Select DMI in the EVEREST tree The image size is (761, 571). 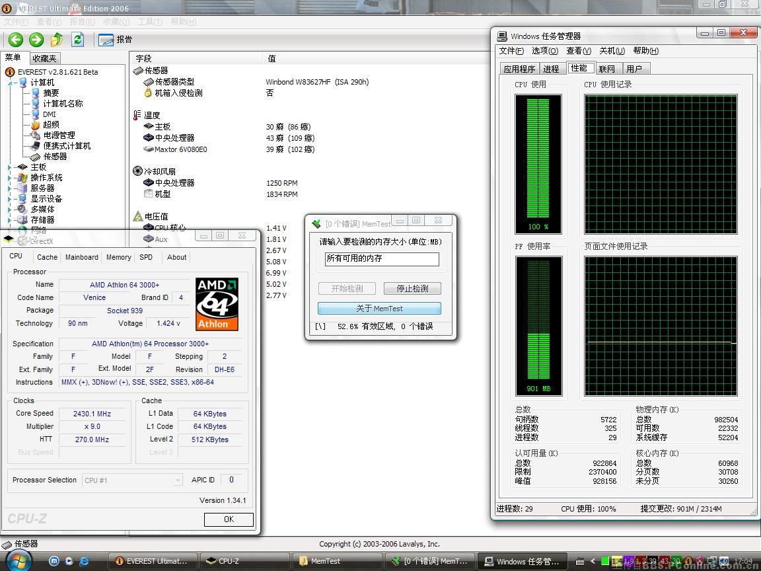(50, 114)
